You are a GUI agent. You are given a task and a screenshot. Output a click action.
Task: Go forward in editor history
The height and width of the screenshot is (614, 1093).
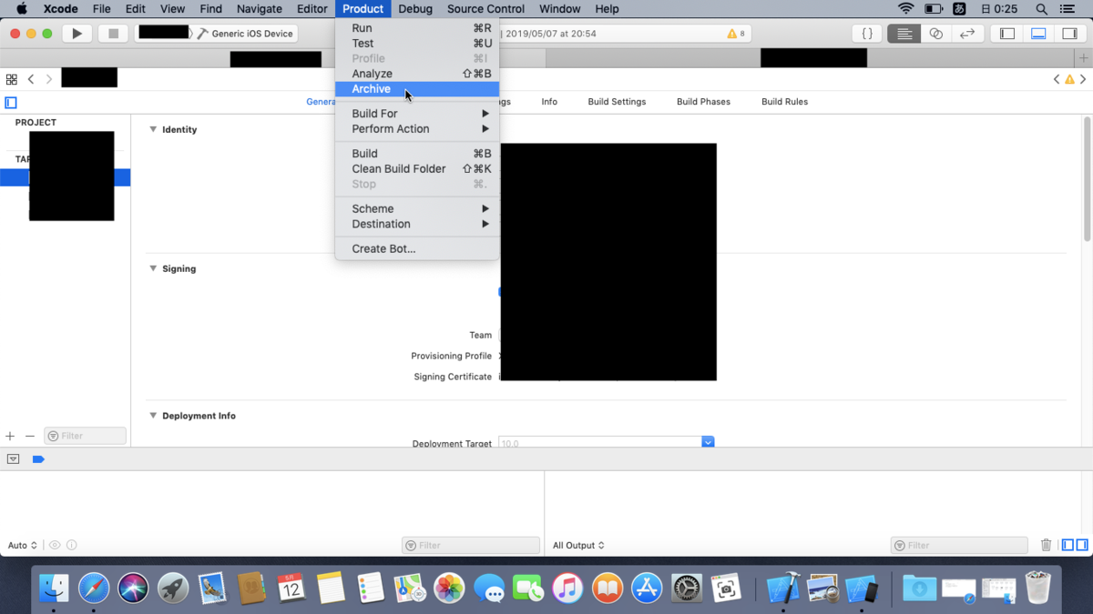49,79
